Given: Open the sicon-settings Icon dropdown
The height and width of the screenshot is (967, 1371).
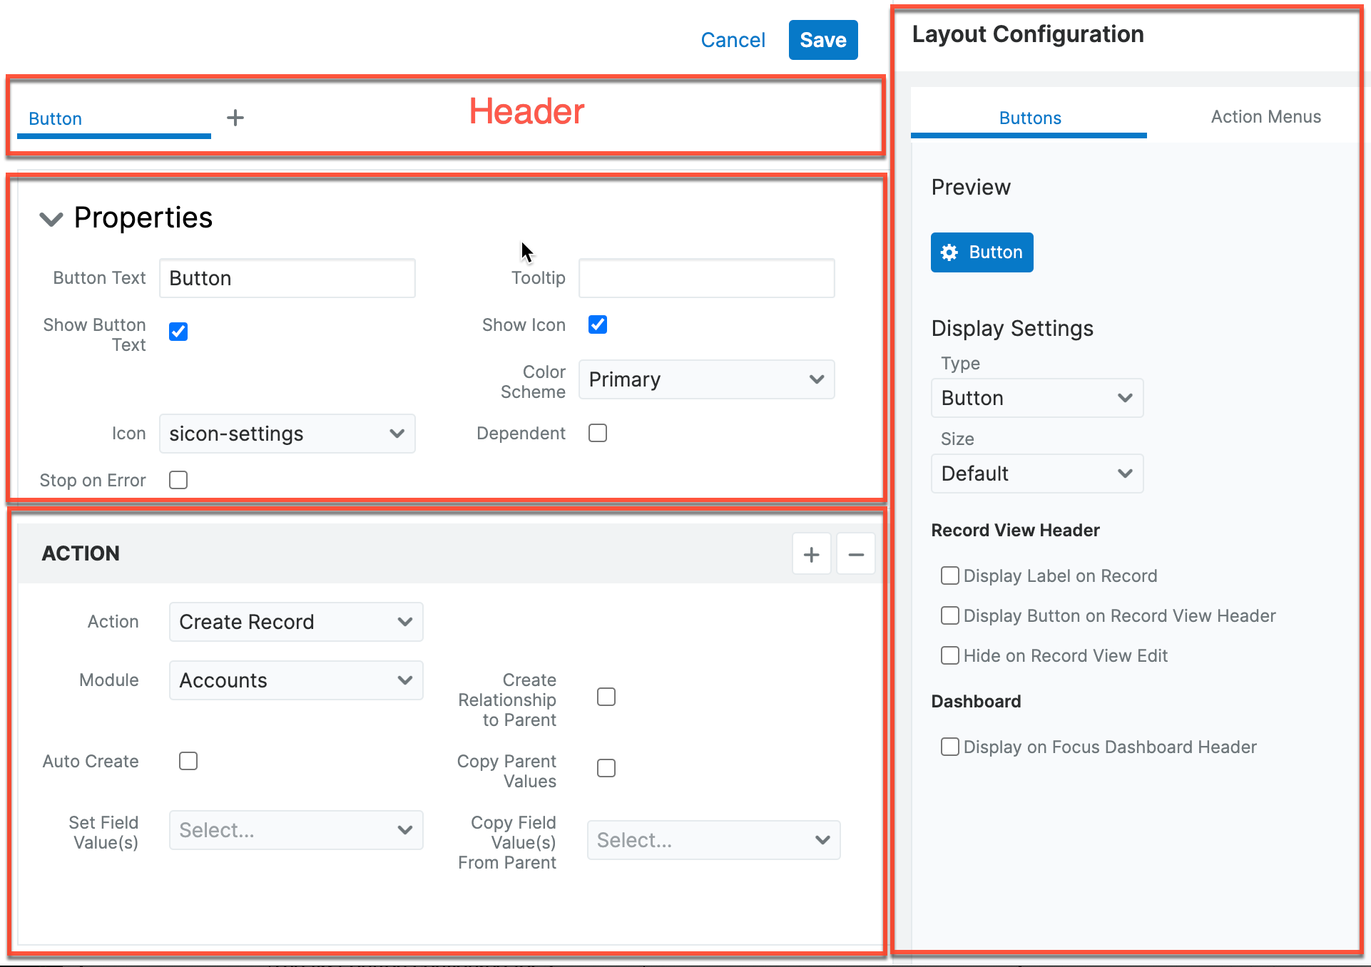Looking at the screenshot, I should click(x=287, y=434).
